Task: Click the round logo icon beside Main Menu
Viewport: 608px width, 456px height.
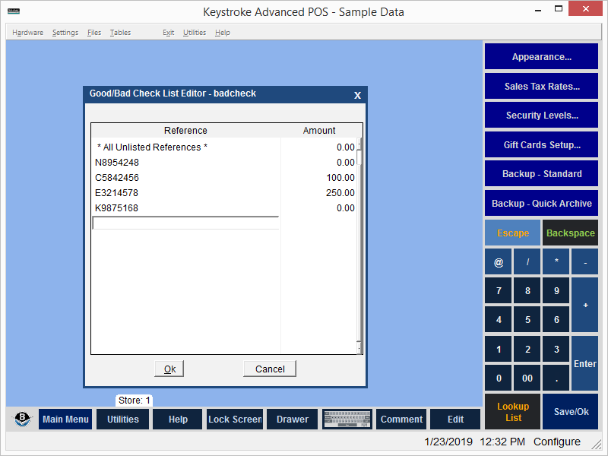Action: [x=22, y=420]
